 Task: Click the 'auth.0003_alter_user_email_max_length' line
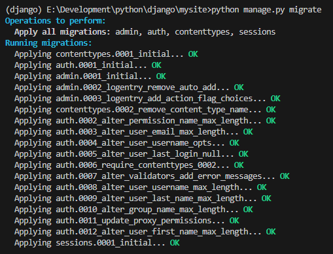[133, 132]
